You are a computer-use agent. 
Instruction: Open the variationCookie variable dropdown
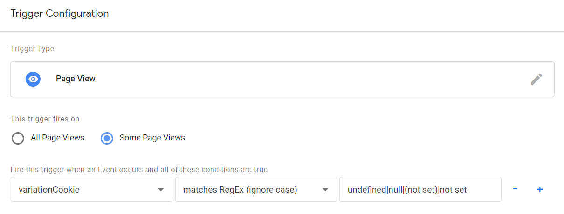91,189
